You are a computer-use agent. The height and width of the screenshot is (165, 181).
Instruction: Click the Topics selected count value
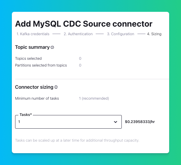click(x=80, y=59)
